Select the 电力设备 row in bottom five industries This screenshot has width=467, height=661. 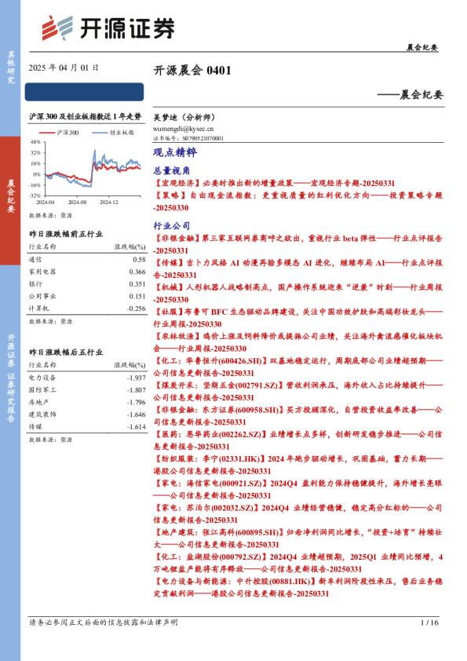coord(87,378)
